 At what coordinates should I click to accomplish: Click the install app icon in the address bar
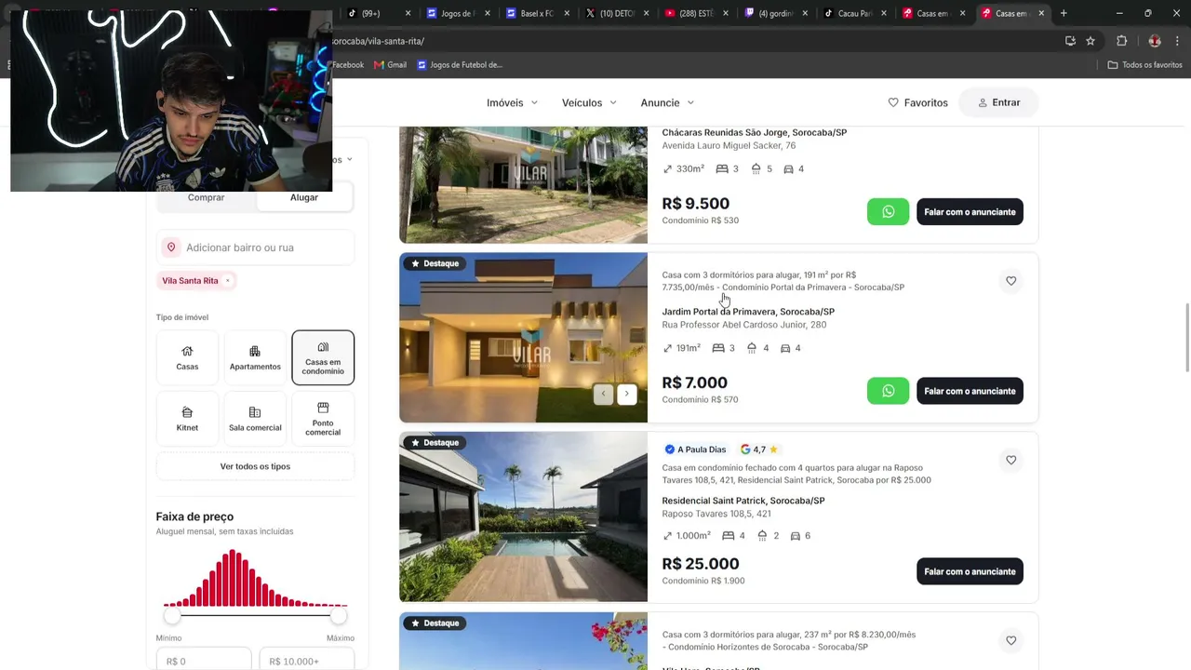(1070, 41)
